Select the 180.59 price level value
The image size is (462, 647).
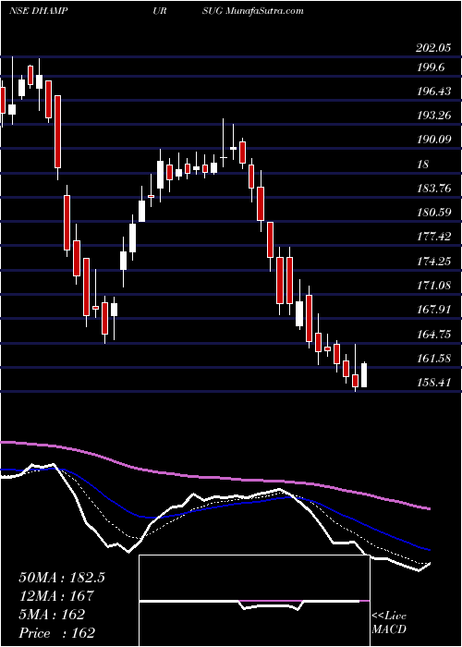point(434,213)
